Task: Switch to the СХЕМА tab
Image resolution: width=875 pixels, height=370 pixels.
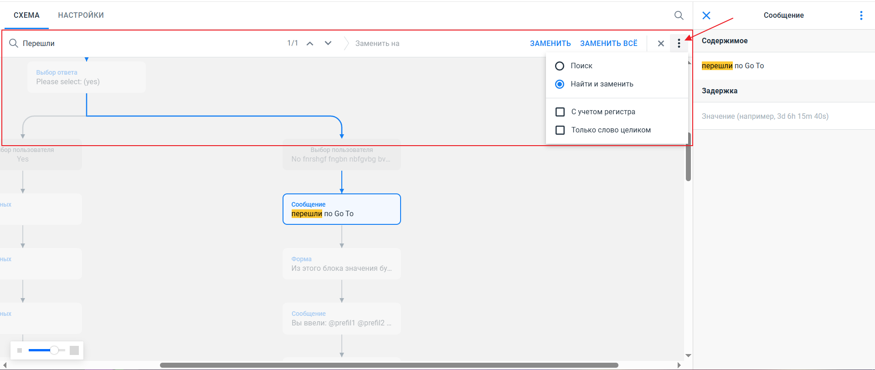Action: tap(26, 15)
